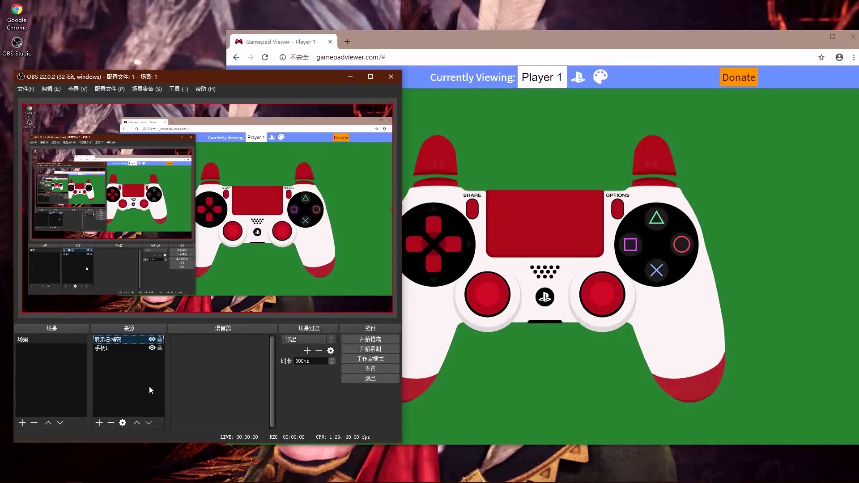Click Donate button on gamepadviewer.com

click(738, 77)
